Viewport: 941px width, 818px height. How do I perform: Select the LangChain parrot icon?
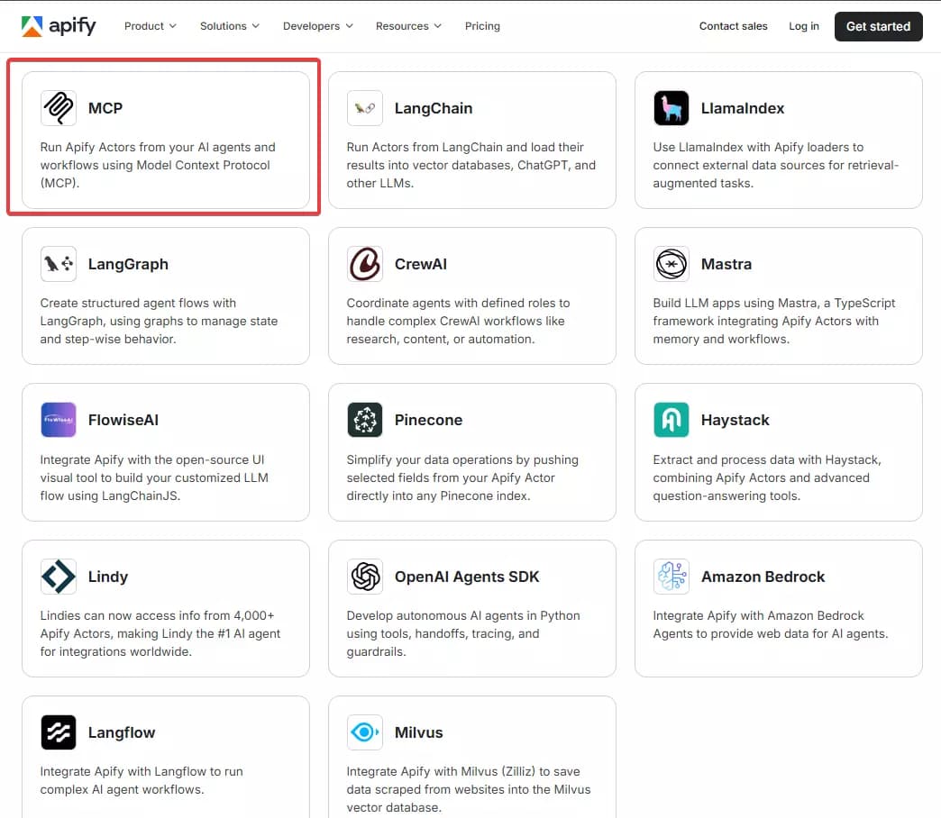(364, 108)
